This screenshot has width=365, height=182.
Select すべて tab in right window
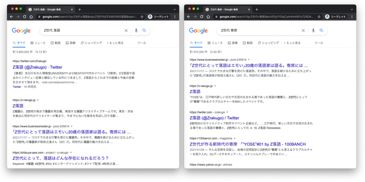tap(196, 43)
